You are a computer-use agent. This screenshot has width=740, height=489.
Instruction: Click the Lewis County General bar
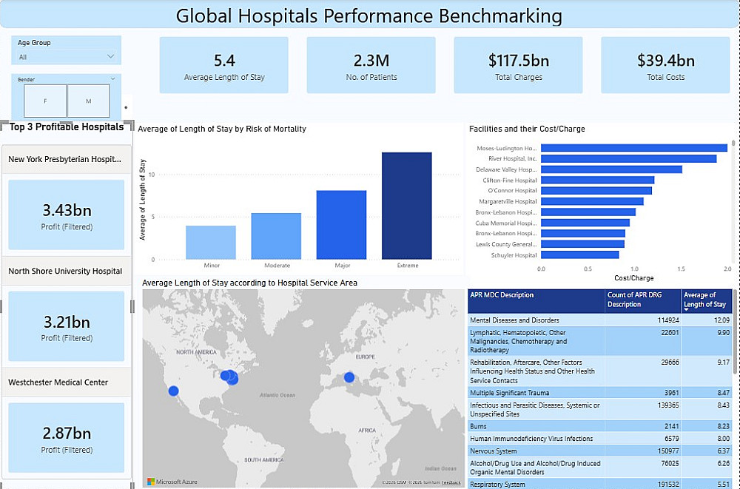point(583,244)
